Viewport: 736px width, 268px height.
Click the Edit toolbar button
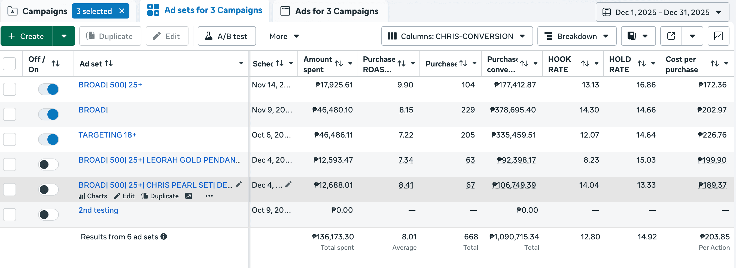(167, 36)
